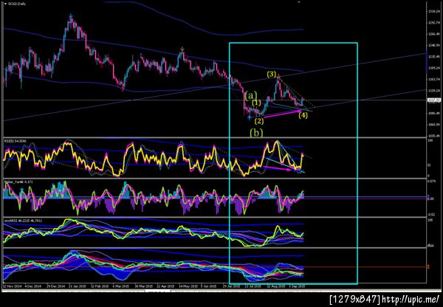443x307 pixels.
Task: Select the (b) wave label
Action: point(256,132)
